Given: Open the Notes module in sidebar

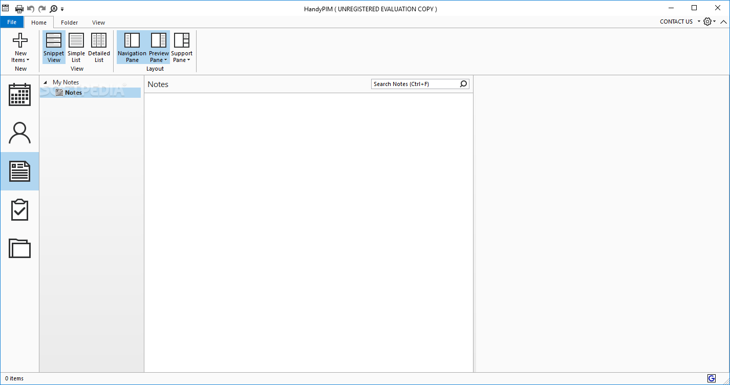Looking at the screenshot, I should point(19,171).
